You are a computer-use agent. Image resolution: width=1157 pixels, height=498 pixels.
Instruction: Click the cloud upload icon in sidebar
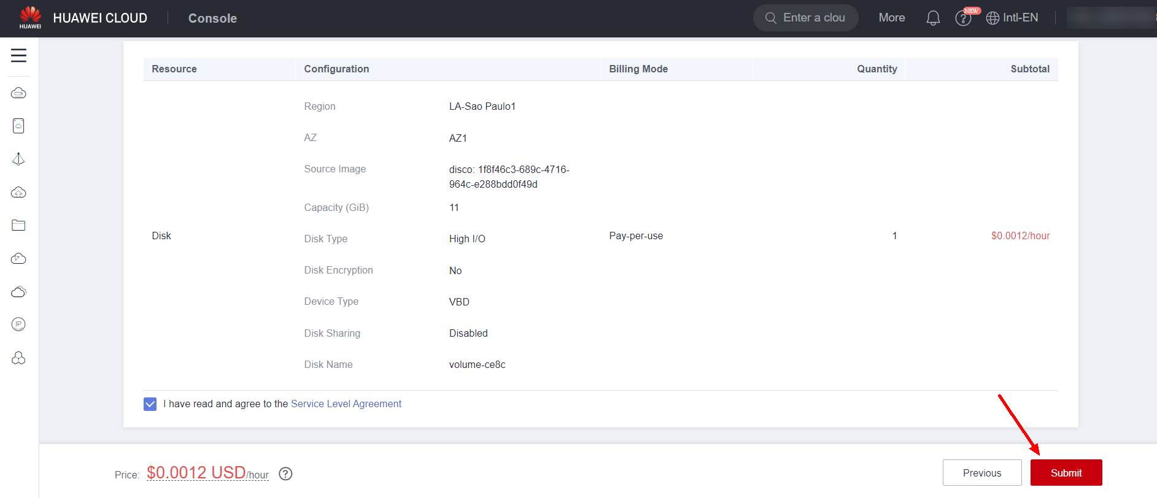coord(18,193)
